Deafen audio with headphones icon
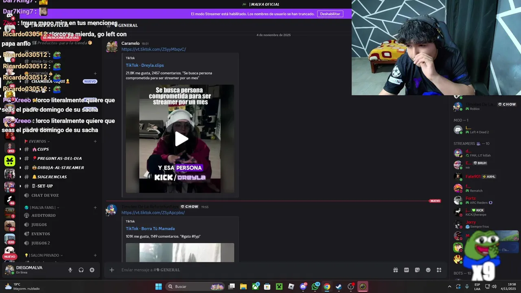 pos(81,270)
